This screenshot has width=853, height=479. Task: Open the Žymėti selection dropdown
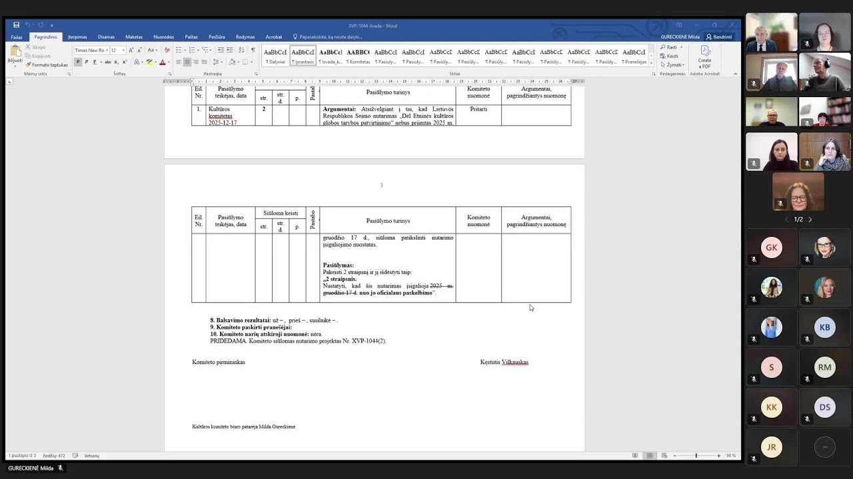pos(672,65)
